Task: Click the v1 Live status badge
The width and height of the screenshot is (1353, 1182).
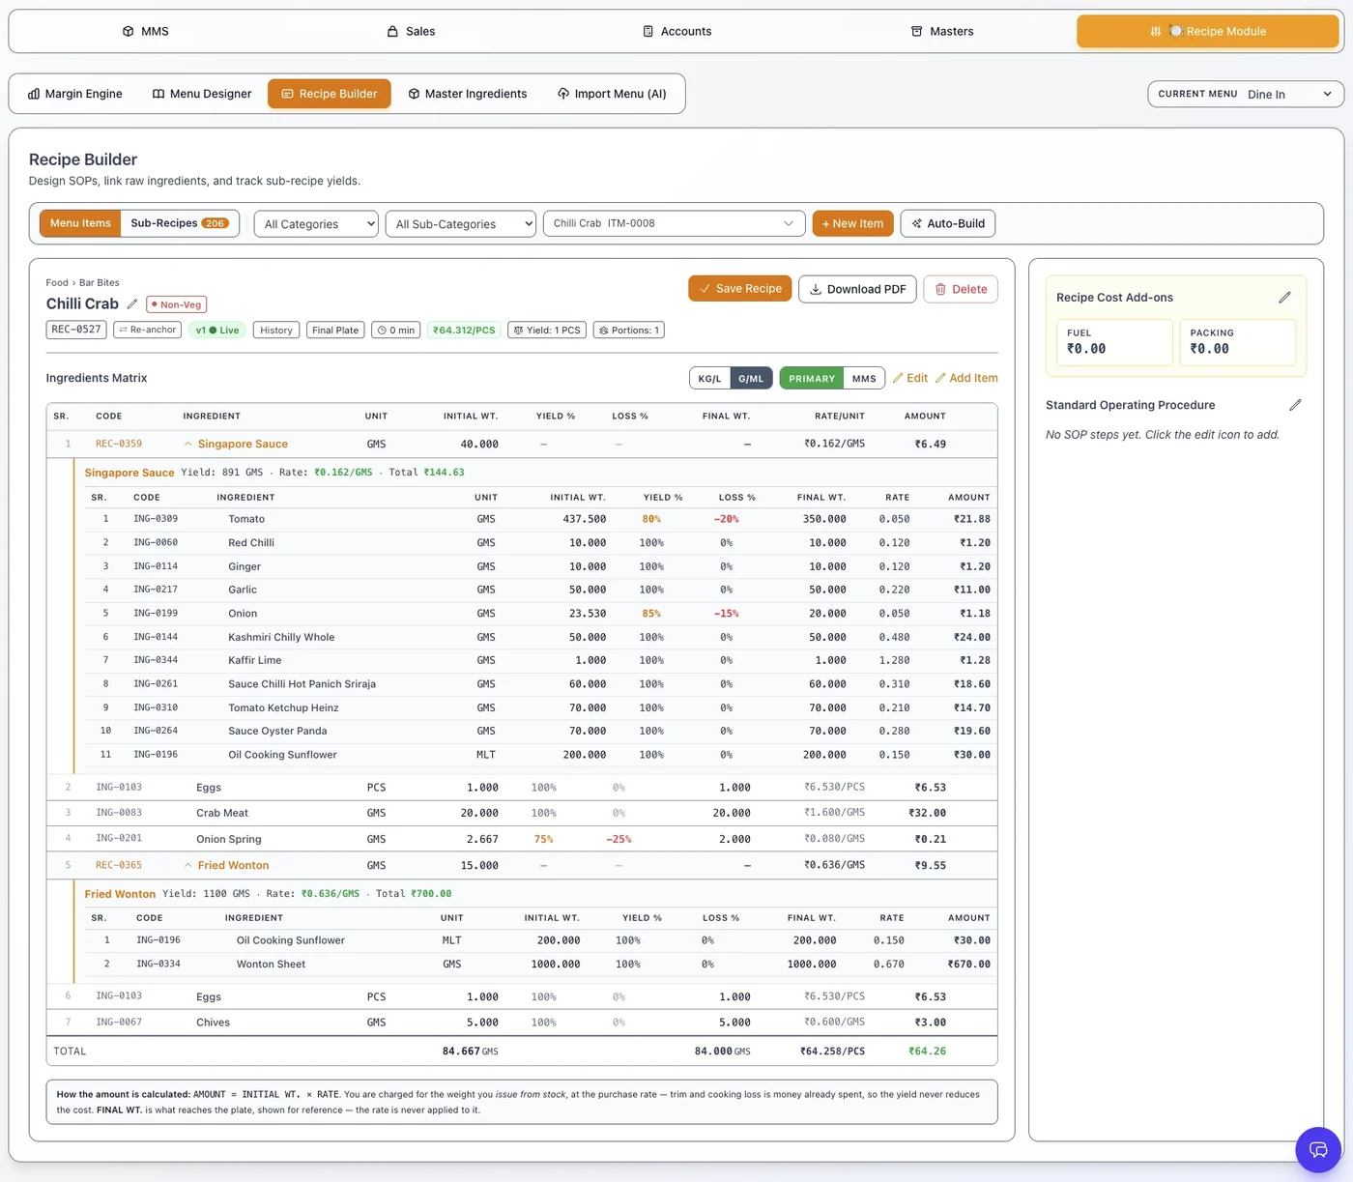Action: 217,330
